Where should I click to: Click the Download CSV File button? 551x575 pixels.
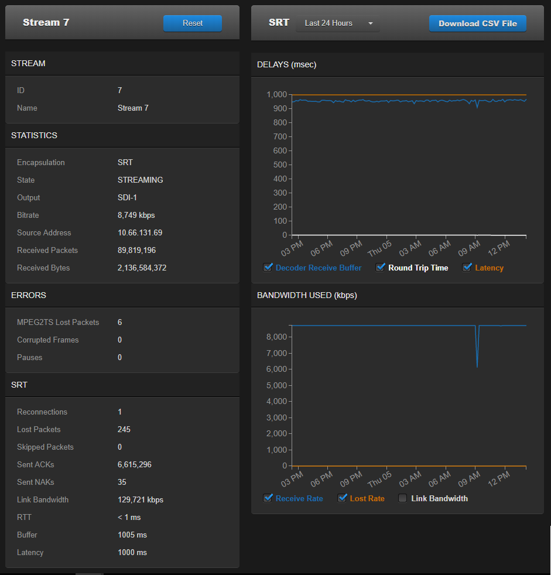click(477, 23)
